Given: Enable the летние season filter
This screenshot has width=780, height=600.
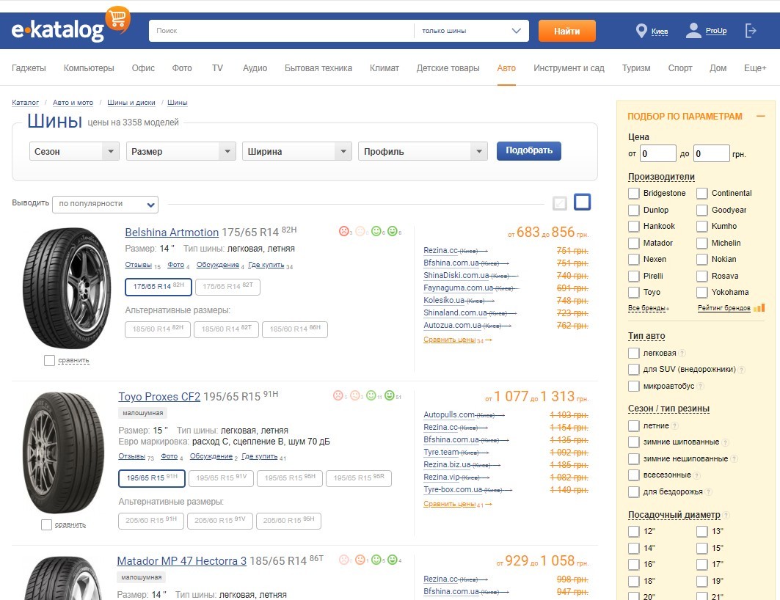Looking at the screenshot, I should click(x=634, y=425).
